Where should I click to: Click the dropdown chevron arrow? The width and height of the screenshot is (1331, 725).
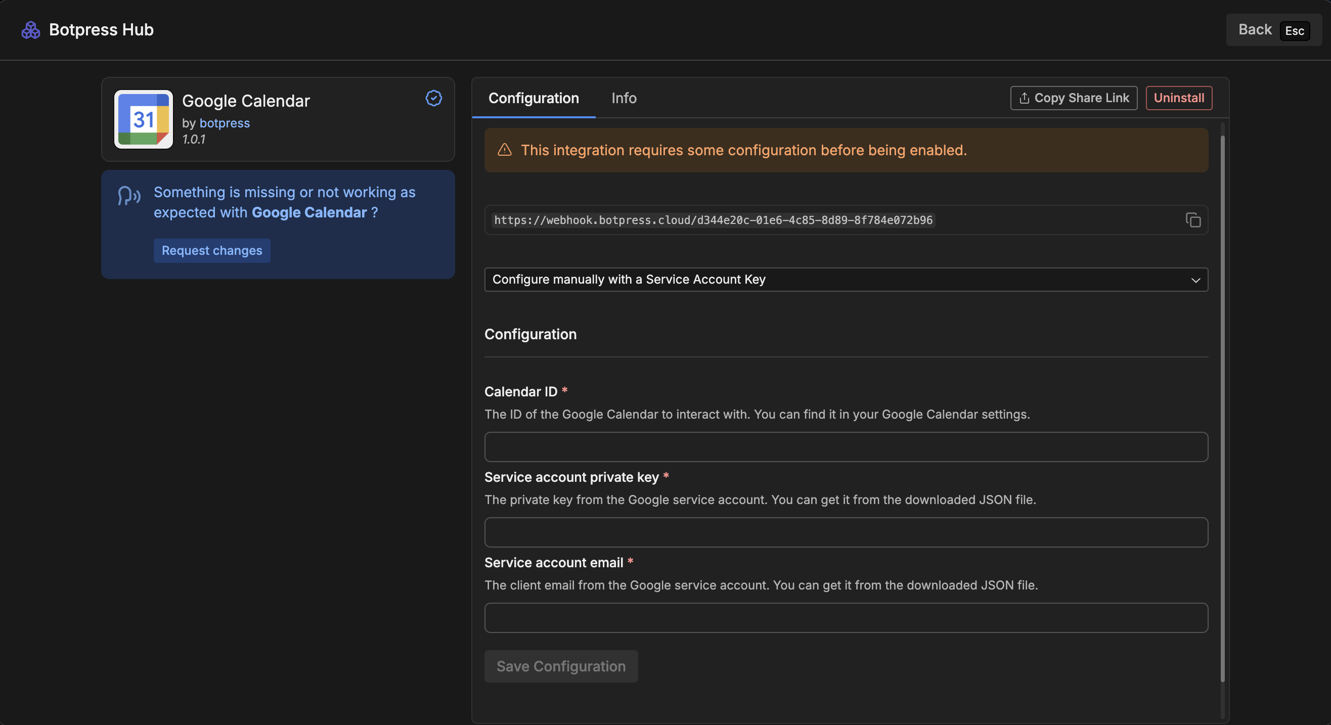1195,280
